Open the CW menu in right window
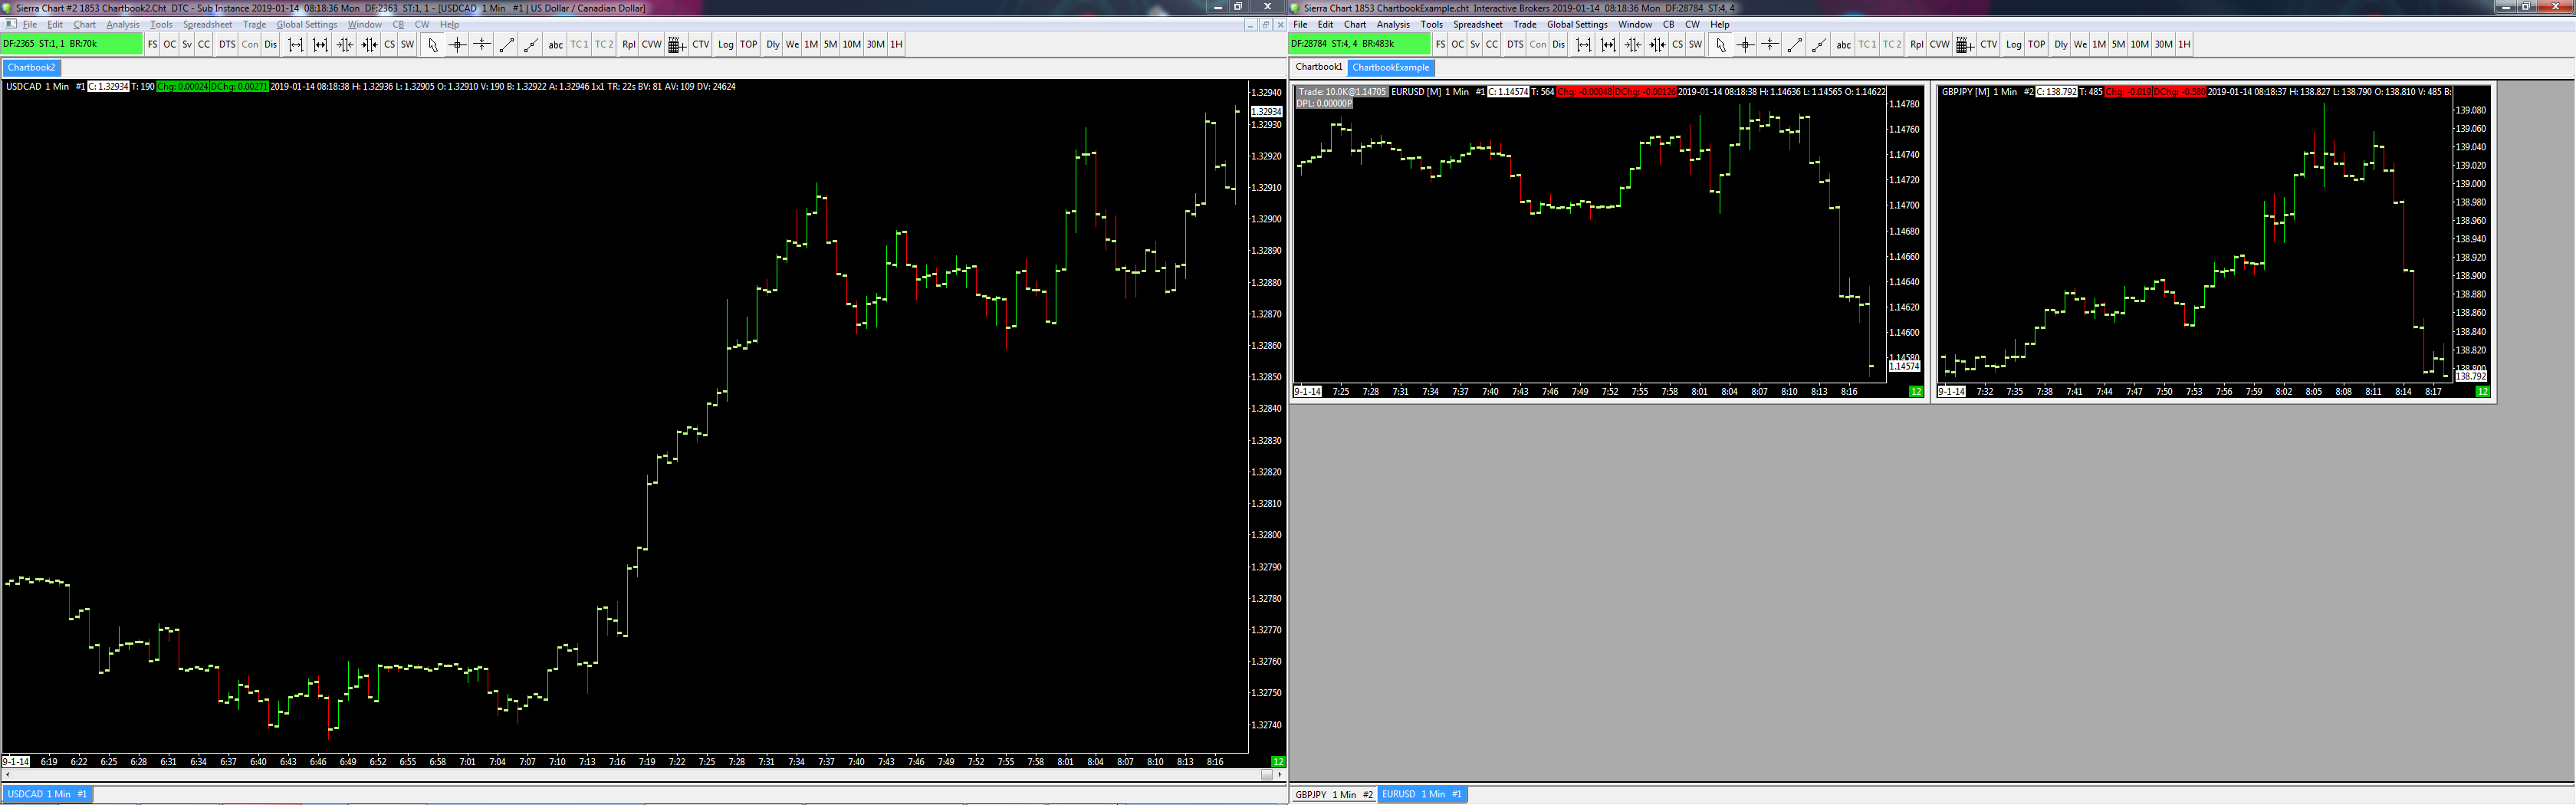The height and width of the screenshot is (805, 2576). (x=1692, y=24)
